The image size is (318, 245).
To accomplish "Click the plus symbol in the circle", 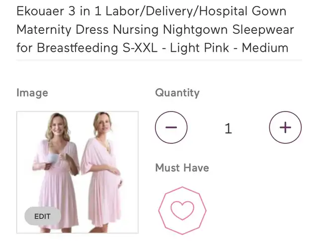I will pyautogui.click(x=285, y=127).
